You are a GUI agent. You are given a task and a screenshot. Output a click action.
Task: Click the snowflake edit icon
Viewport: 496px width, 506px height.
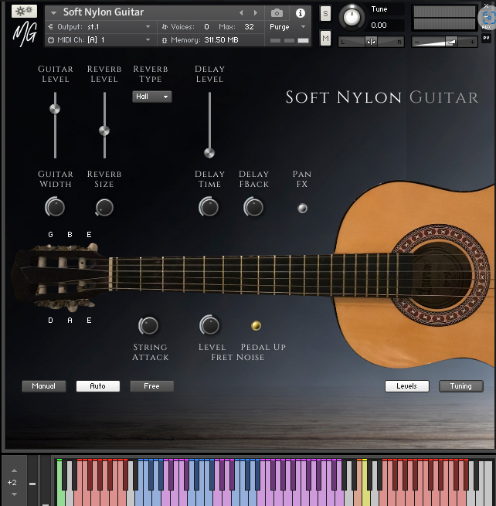tap(24, 12)
